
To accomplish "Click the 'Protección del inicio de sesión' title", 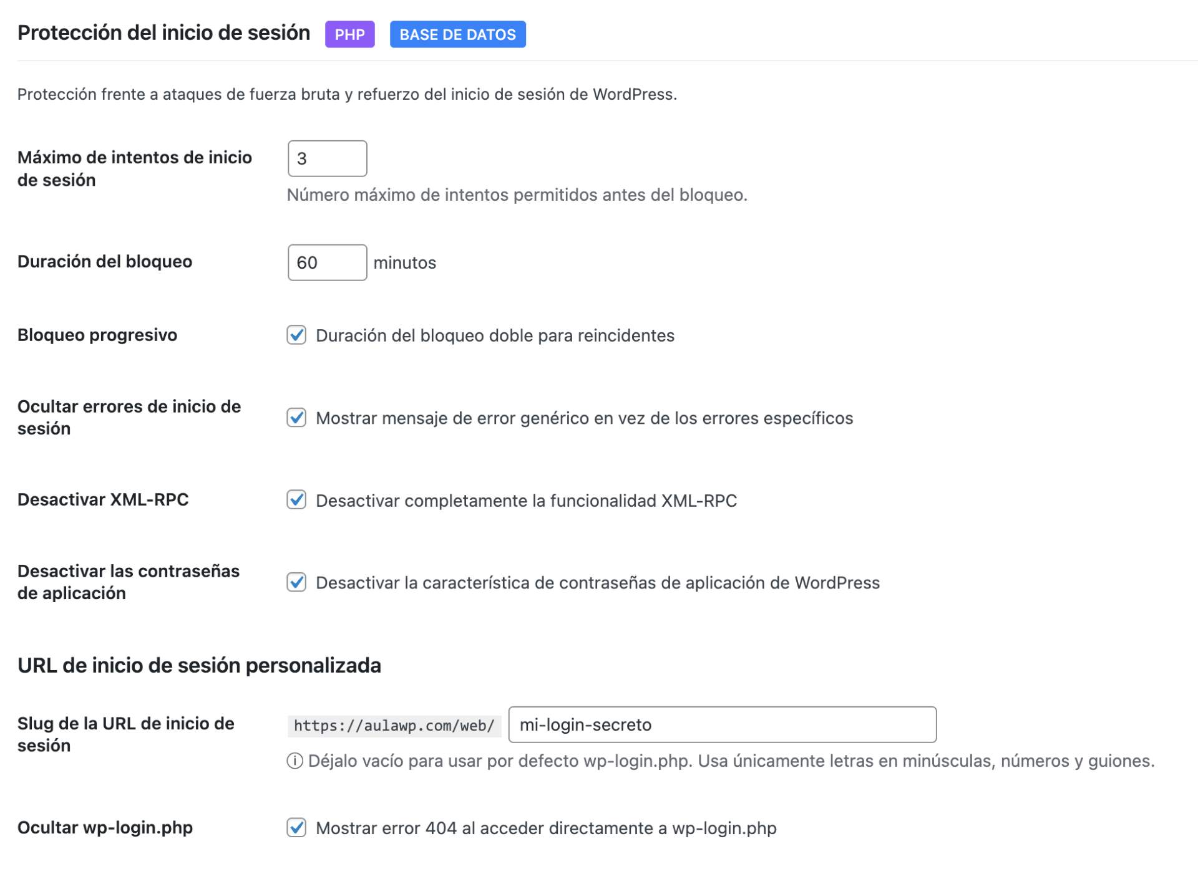I will pos(163,32).
